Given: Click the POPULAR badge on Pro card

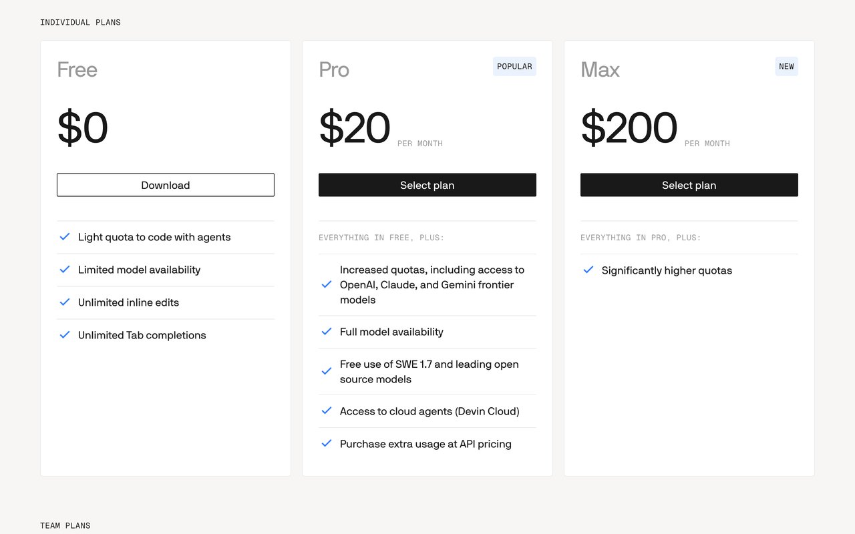Looking at the screenshot, I should [514, 67].
